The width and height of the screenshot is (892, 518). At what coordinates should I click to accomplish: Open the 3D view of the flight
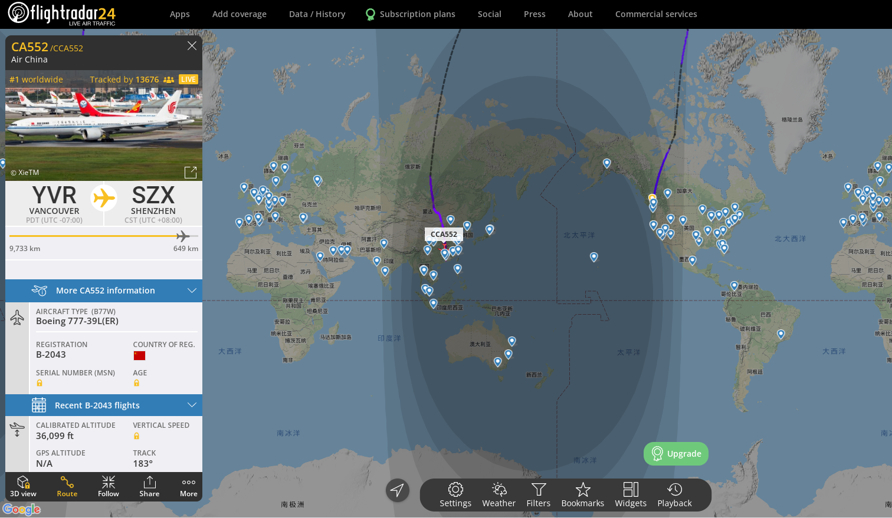(x=23, y=487)
